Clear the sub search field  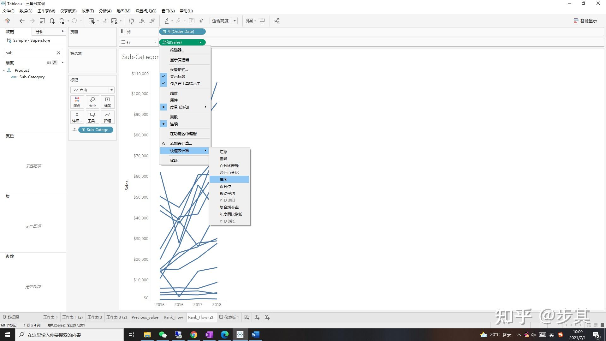[x=58, y=53]
